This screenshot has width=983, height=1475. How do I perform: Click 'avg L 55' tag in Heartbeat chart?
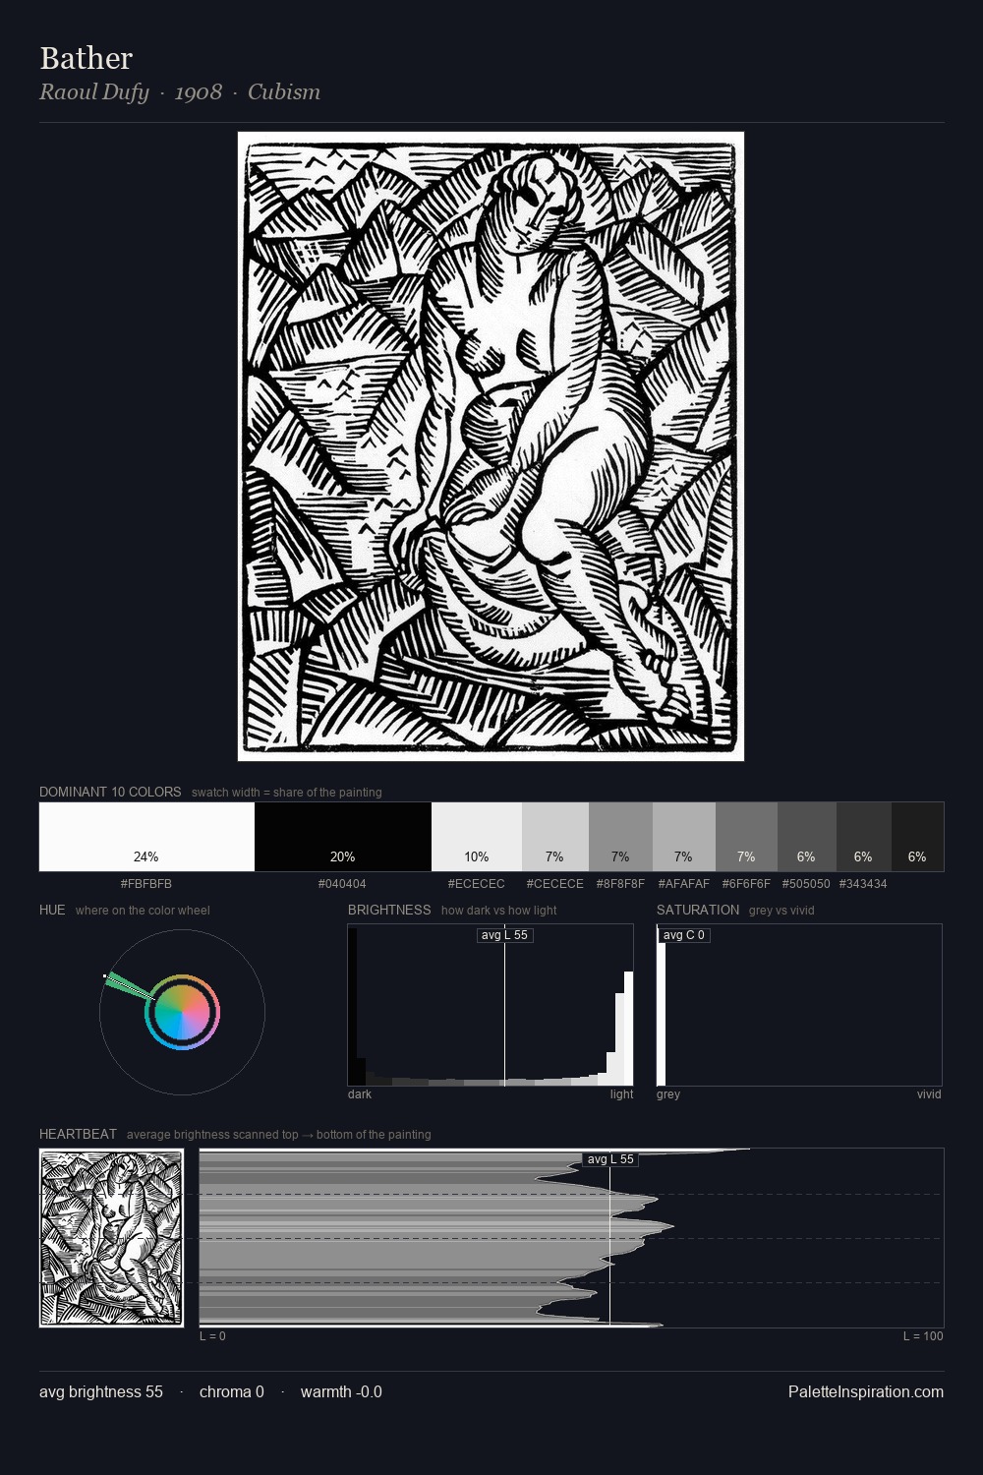pyautogui.click(x=610, y=1159)
